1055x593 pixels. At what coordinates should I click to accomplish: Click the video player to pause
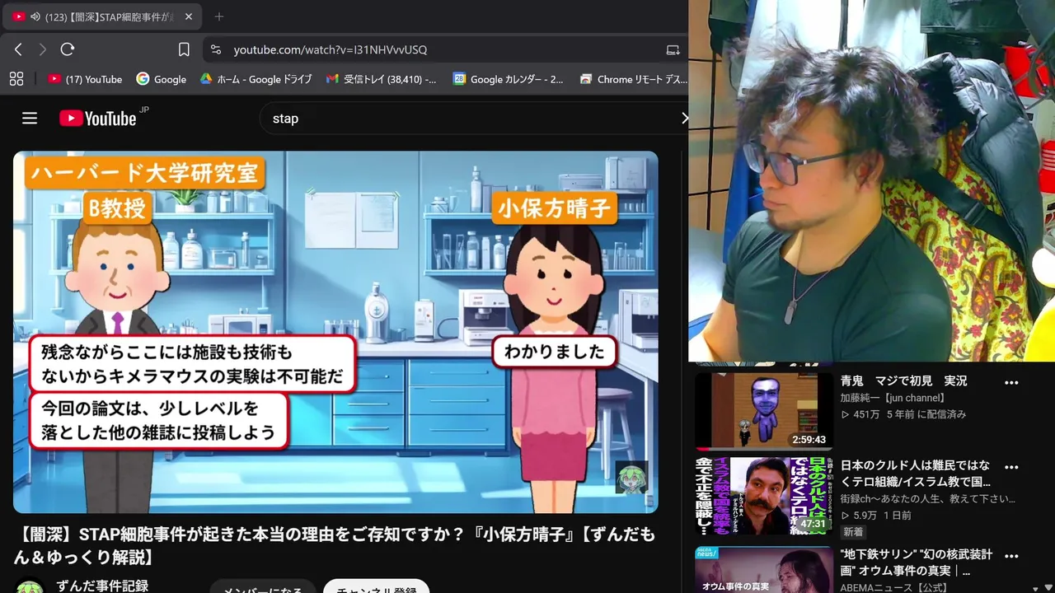point(335,332)
